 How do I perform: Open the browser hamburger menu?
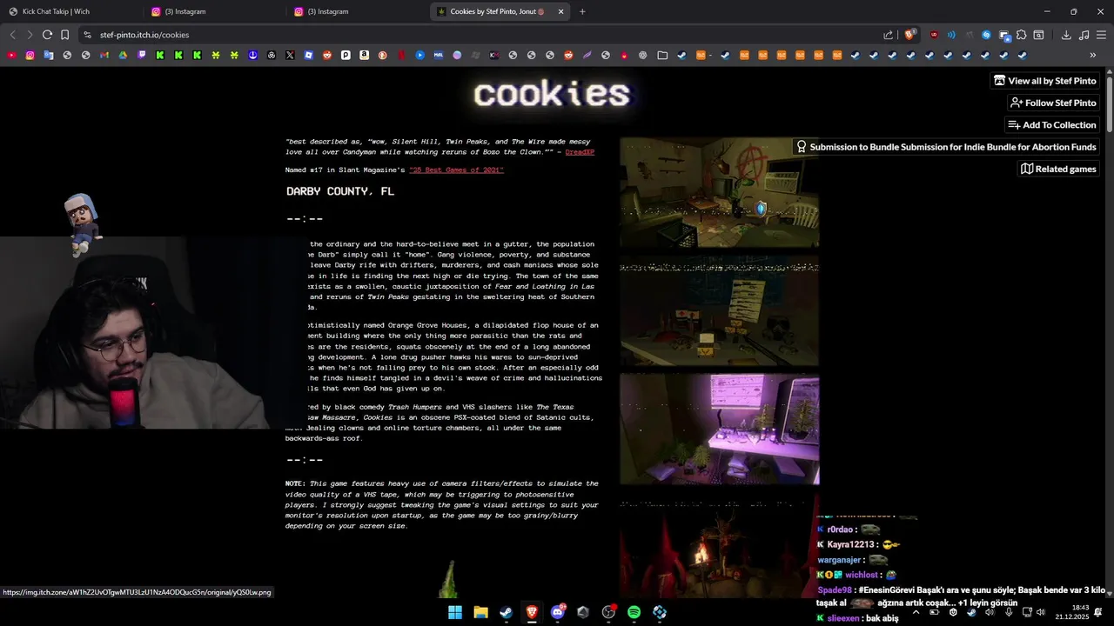pos(1101,35)
